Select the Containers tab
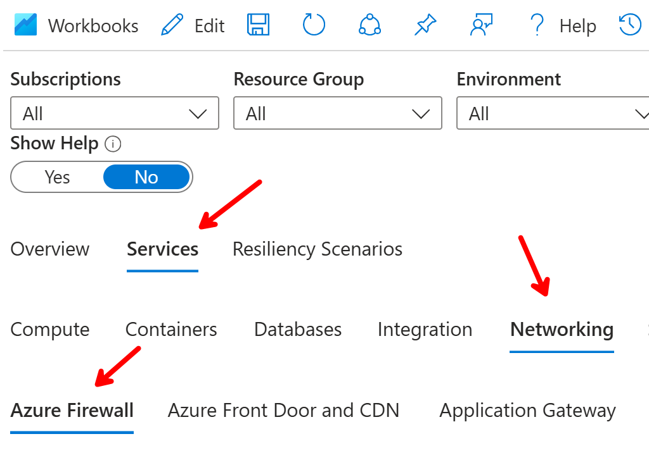The width and height of the screenshot is (649, 453). click(171, 330)
